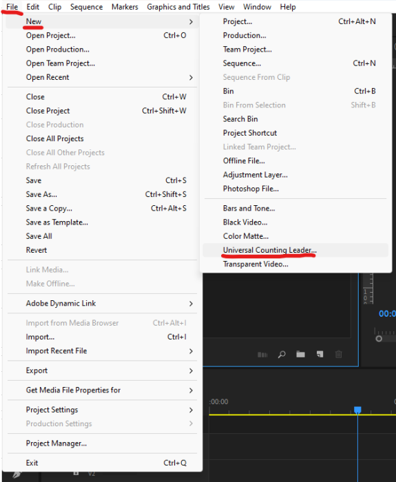The width and height of the screenshot is (396, 482).
Task: Open the Clip menu
Action: coord(54,7)
